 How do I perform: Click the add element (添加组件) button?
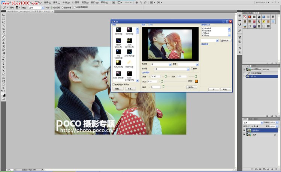point(226,41)
